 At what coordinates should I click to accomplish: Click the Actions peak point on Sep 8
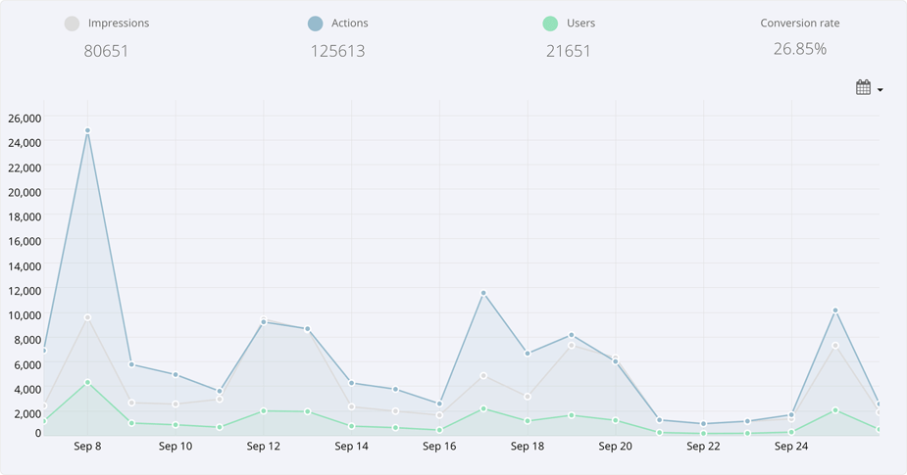(87, 130)
